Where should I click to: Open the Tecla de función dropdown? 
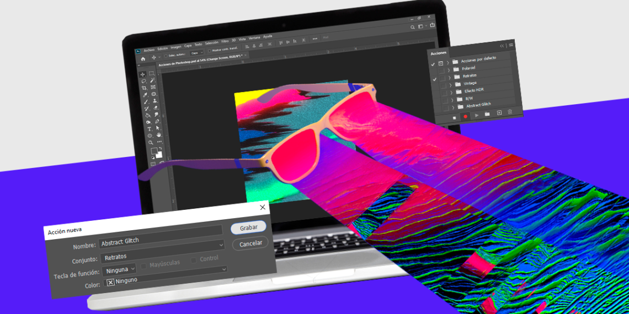click(x=120, y=269)
